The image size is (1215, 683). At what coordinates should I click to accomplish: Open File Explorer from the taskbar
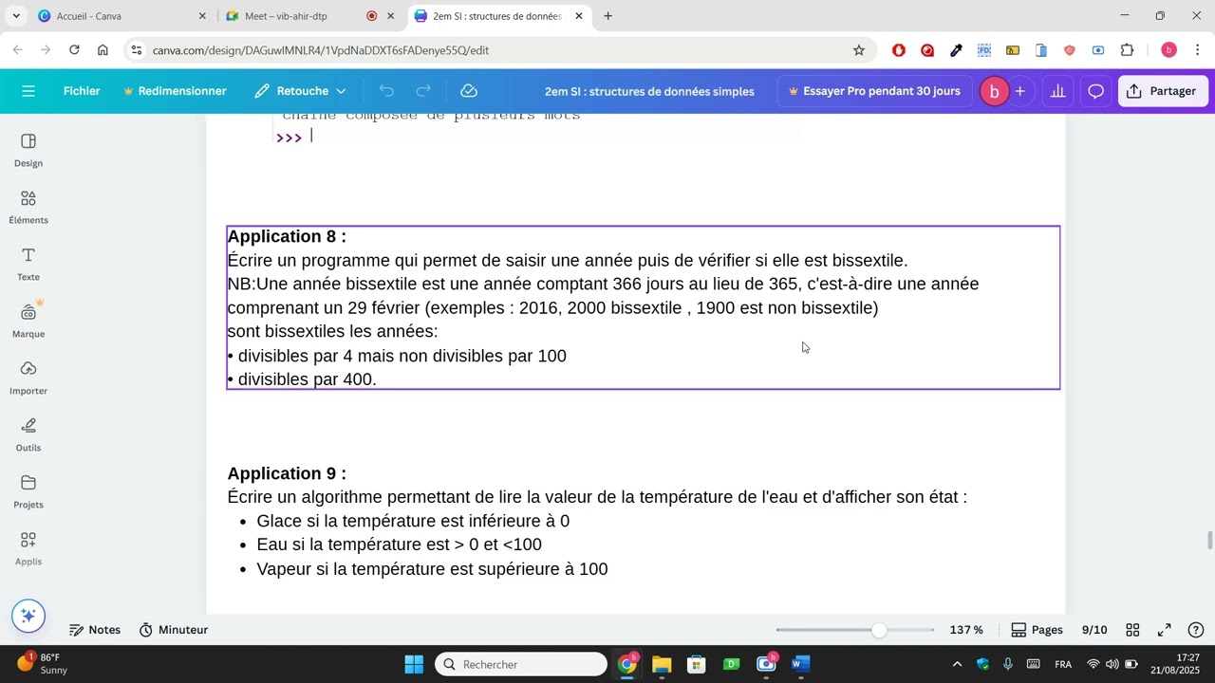[662, 664]
